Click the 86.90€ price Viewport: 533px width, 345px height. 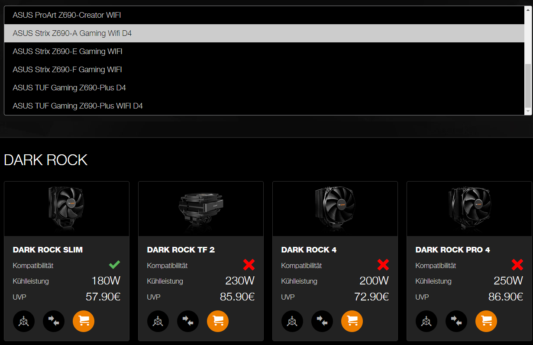coord(506,297)
